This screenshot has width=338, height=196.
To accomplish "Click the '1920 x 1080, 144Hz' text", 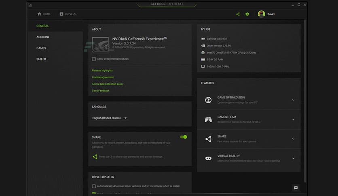I will point(218,66).
